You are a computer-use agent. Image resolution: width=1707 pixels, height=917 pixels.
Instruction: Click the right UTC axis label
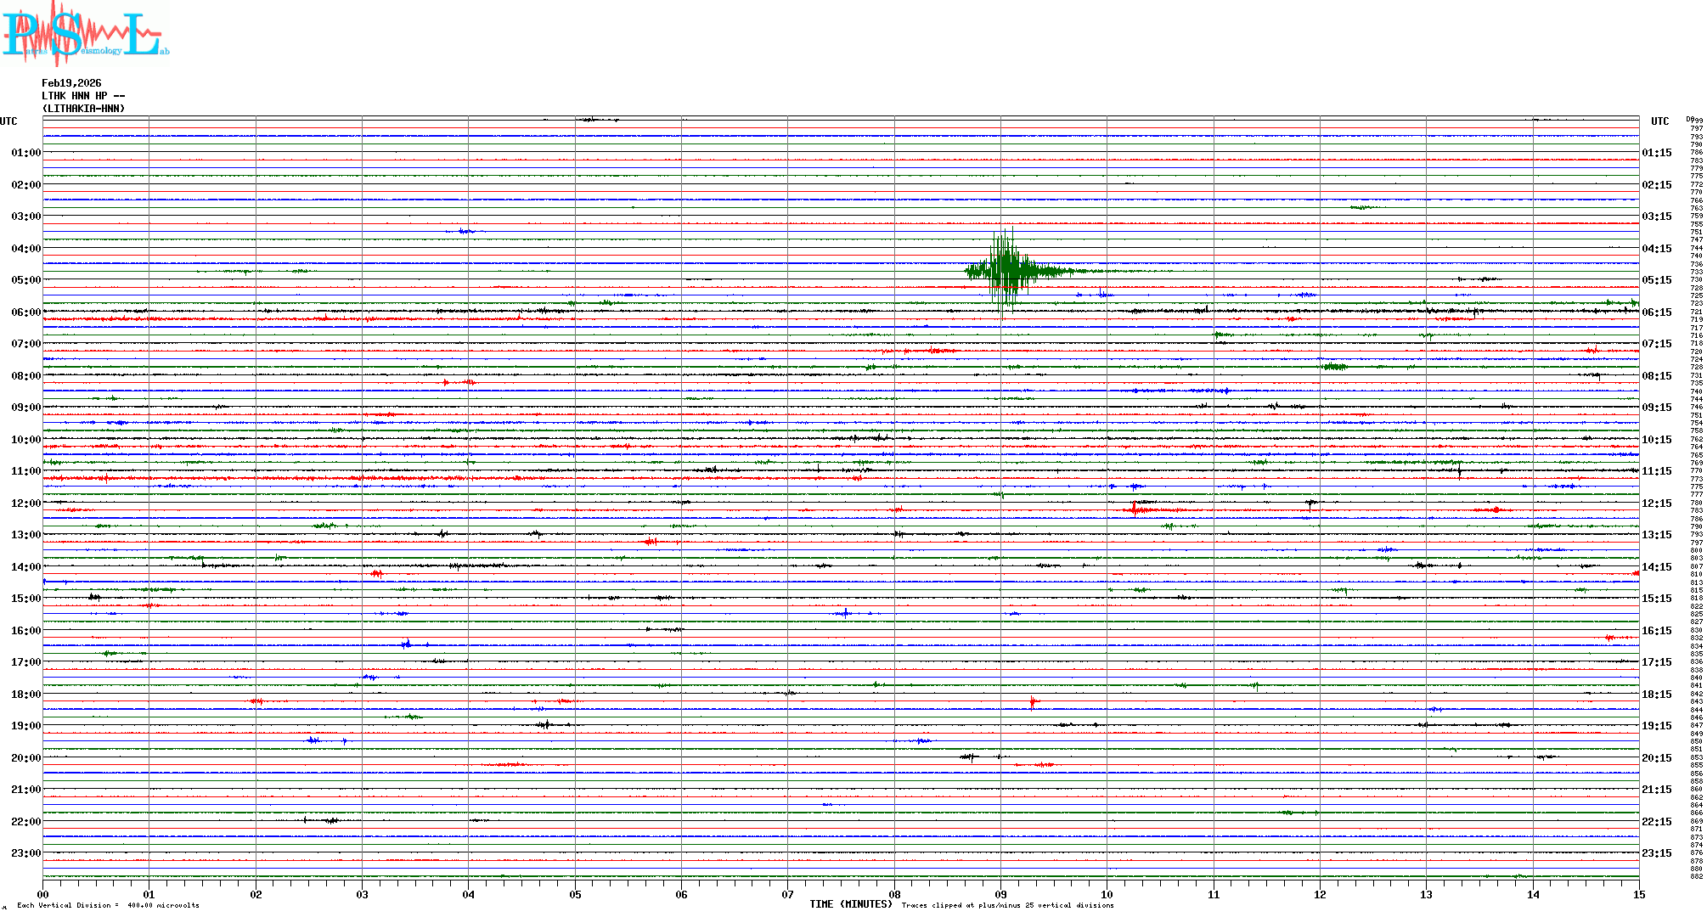click(x=1659, y=121)
